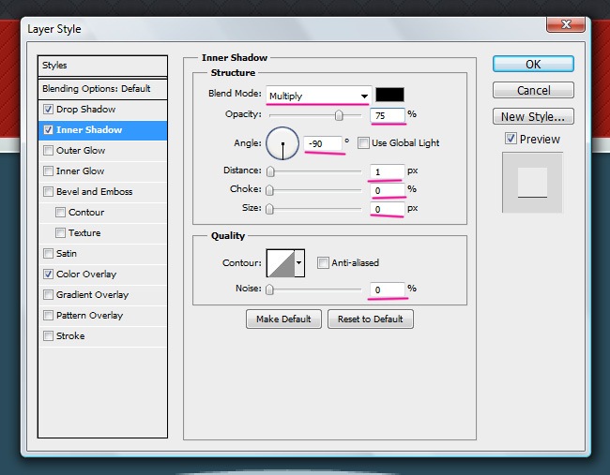Viewport: 610px width, 475px height.
Task: Toggle the Preview checkbox
Action: tap(511, 139)
